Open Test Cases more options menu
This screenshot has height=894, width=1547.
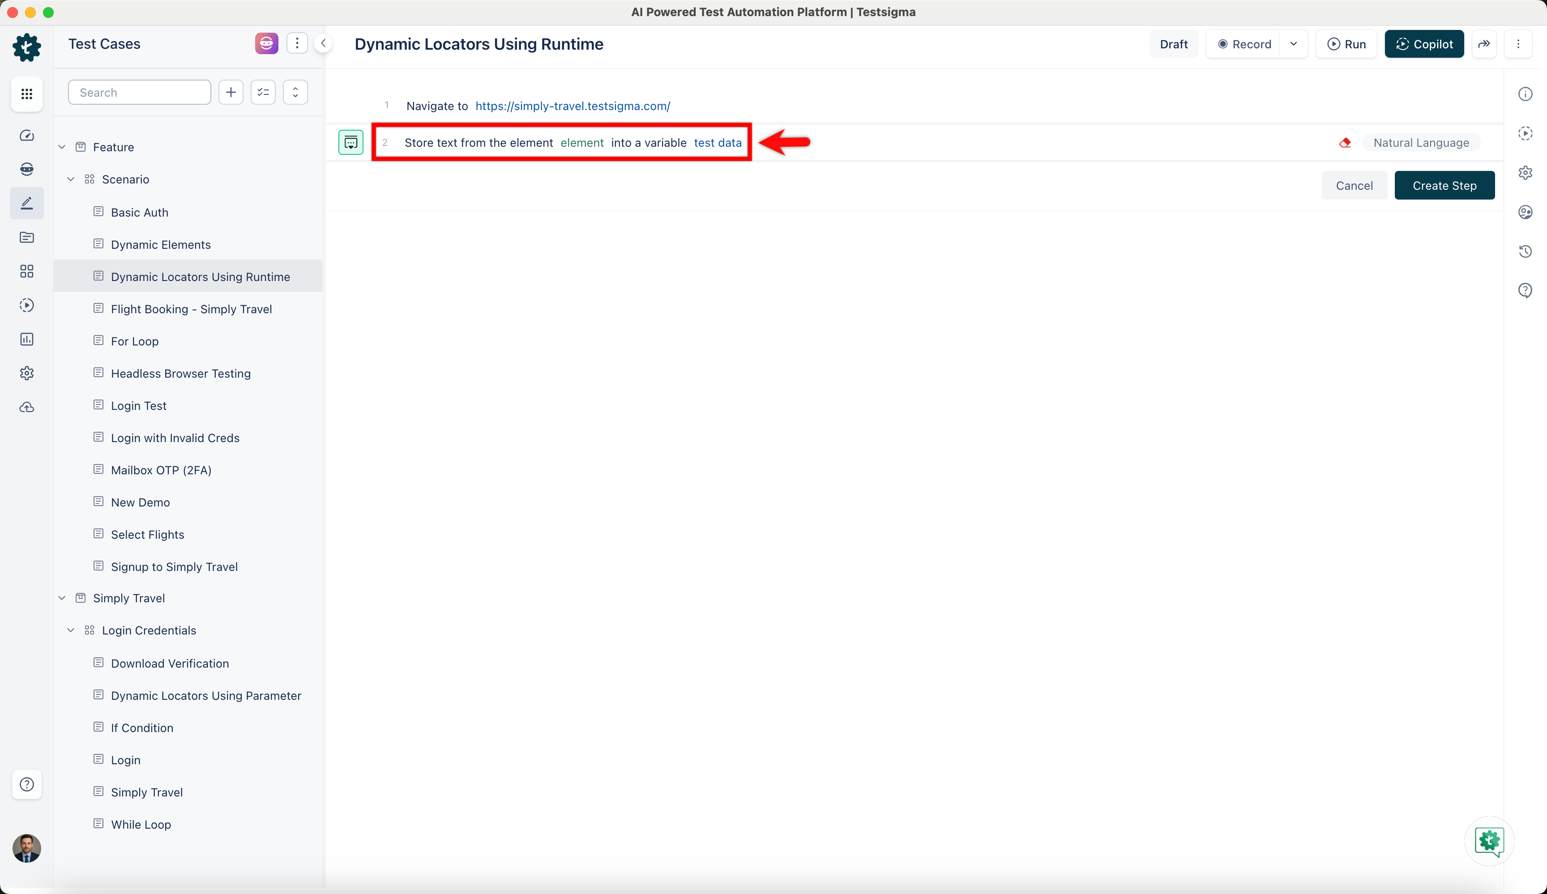[297, 43]
